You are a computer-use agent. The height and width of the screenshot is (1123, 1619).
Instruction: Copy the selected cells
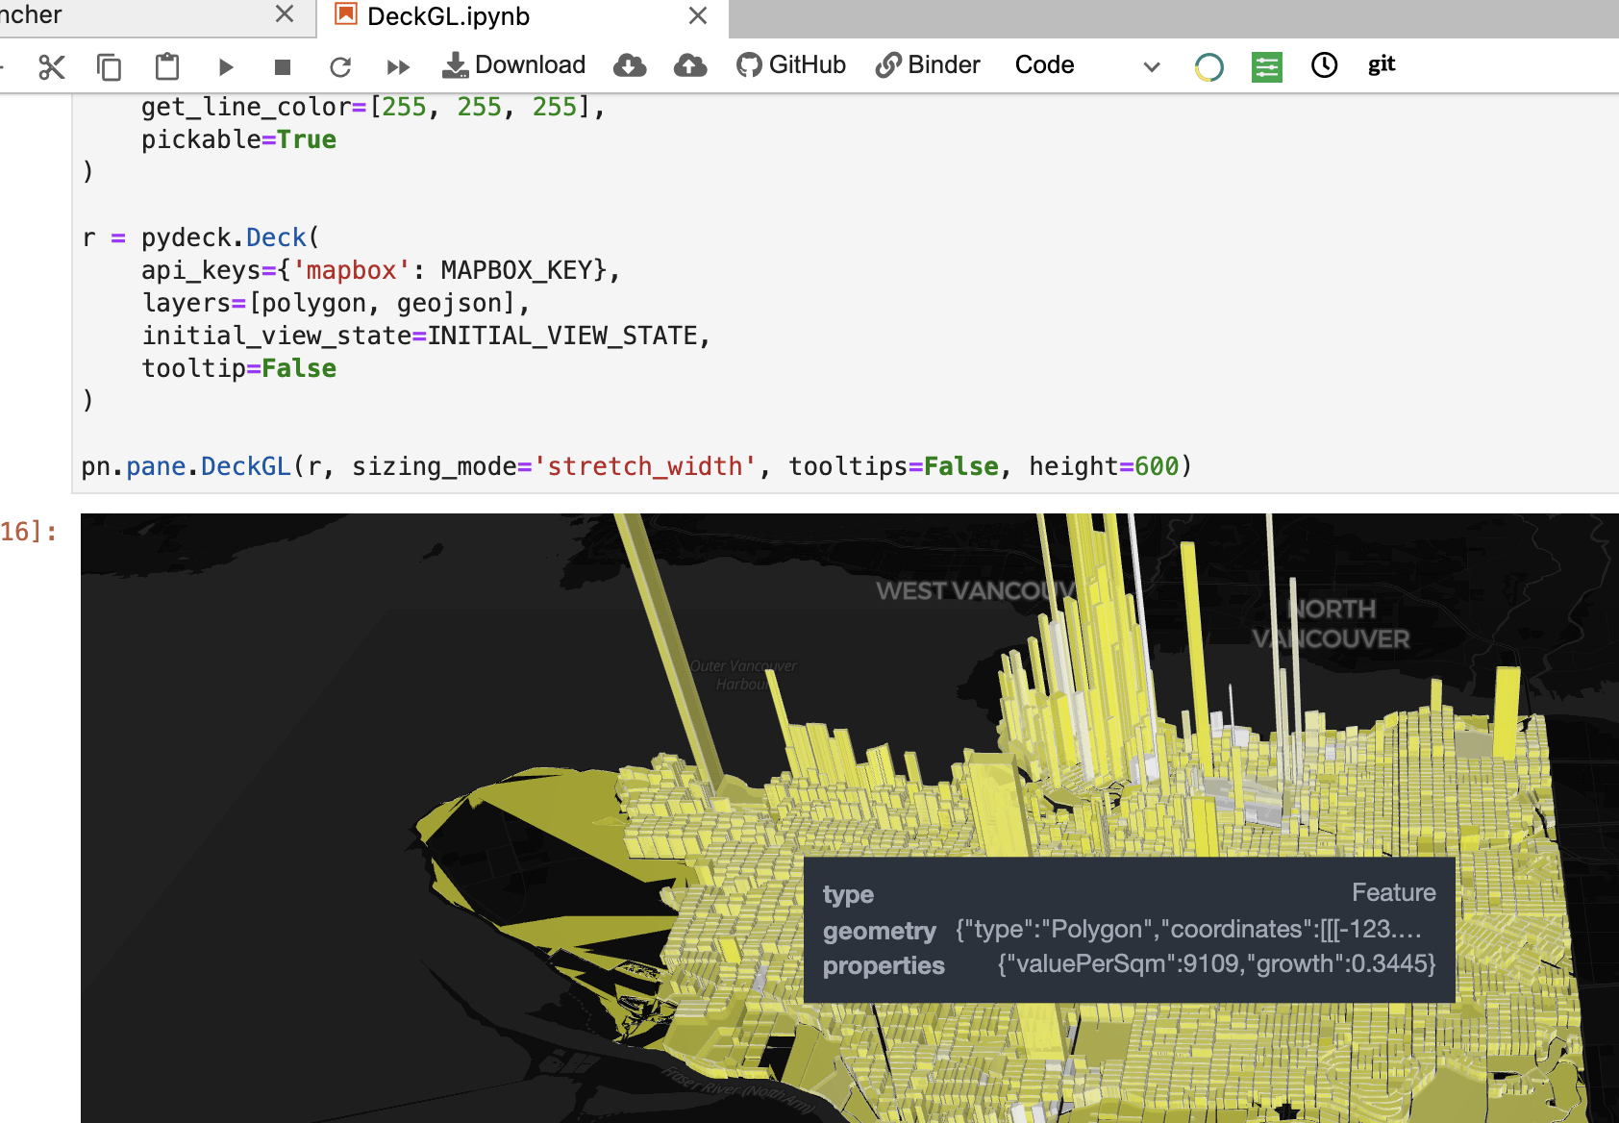(x=110, y=65)
